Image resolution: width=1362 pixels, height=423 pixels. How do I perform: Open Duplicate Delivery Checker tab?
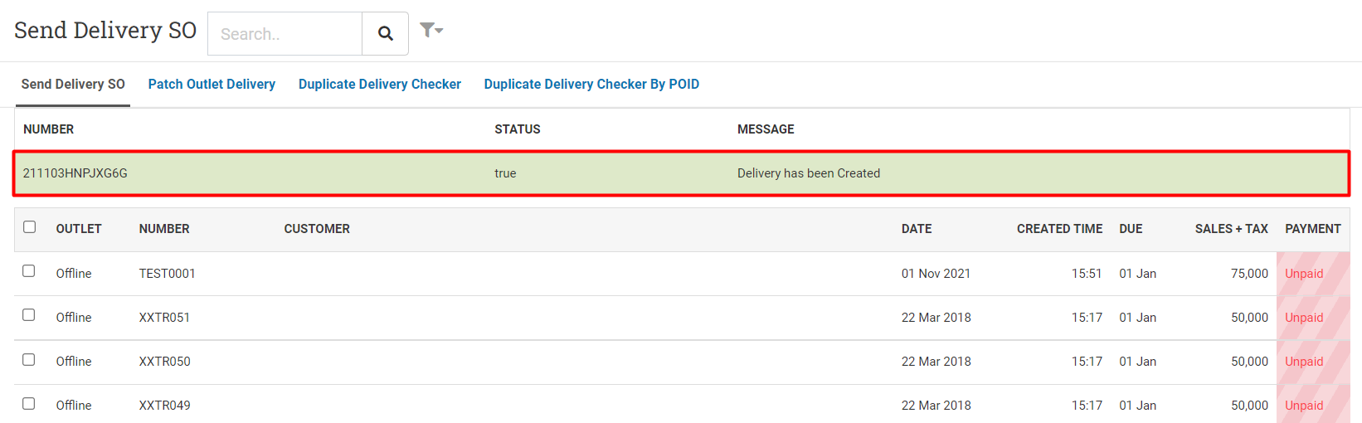pos(380,84)
